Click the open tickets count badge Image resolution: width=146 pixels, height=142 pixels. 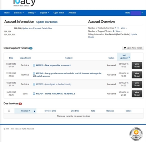click(x=31, y=48)
